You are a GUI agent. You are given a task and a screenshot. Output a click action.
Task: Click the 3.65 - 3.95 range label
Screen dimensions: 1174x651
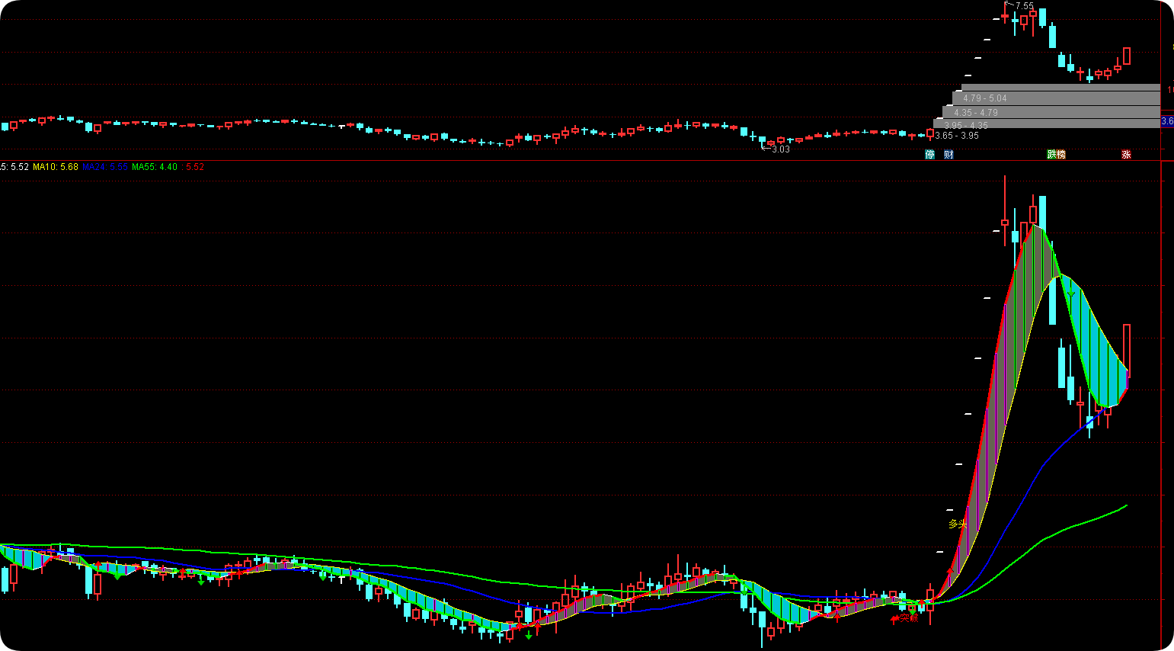[957, 136]
